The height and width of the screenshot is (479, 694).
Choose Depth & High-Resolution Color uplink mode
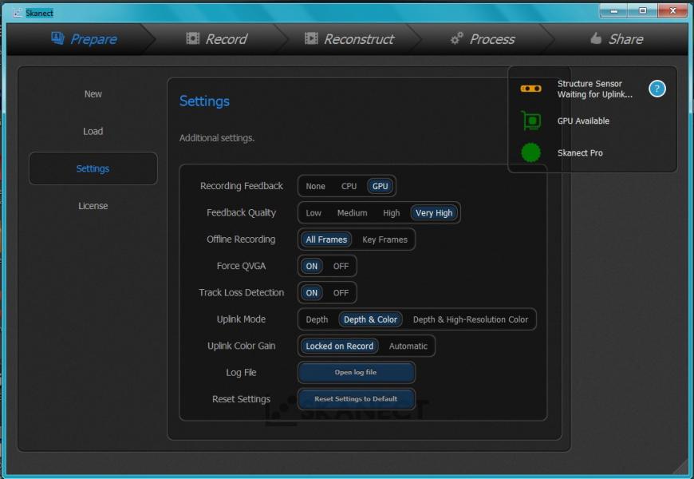(472, 319)
